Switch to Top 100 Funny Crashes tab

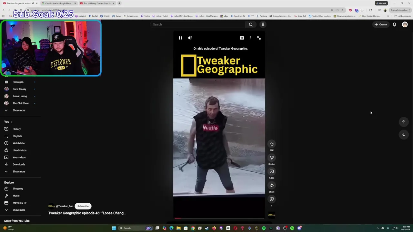coord(97,3)
